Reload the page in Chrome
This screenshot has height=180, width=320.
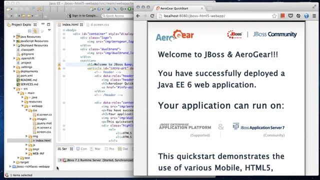click(152, 15)
